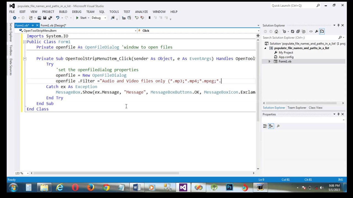Click the Uncomment selected lines icon

point(142,18)
